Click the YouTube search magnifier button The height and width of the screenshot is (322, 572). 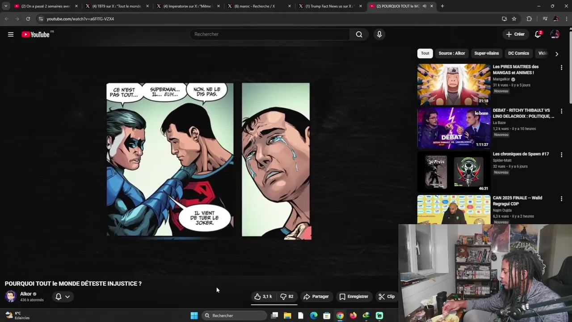coord(359,34)
